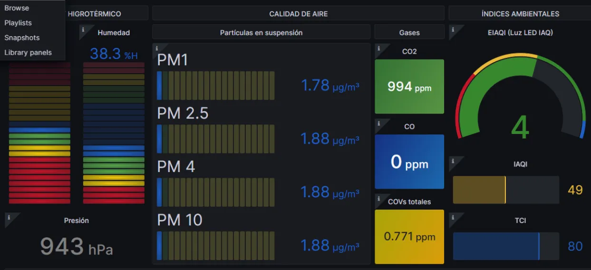Click the EIAQI gauge value 4

520,128
